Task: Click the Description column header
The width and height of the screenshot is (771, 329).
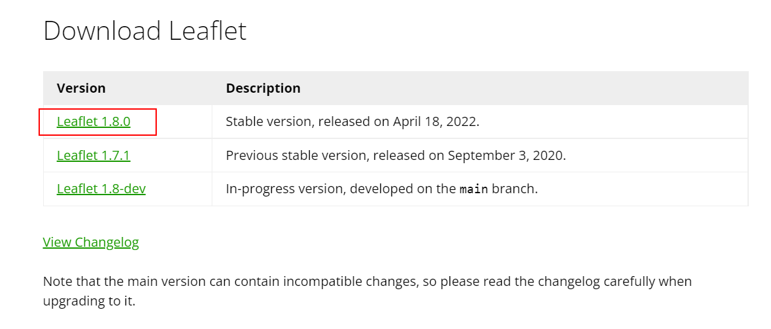Action: (263, 88)
